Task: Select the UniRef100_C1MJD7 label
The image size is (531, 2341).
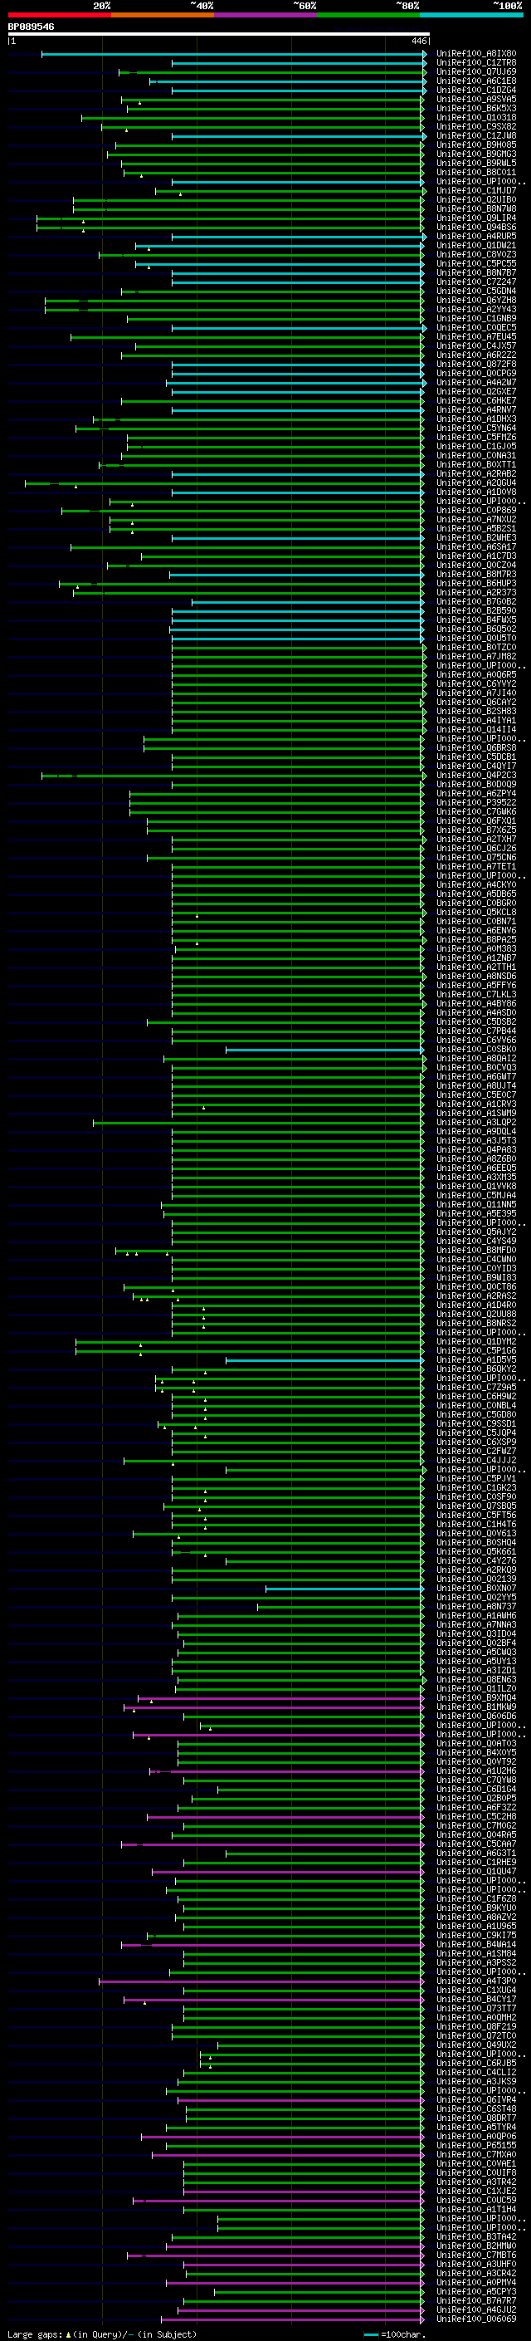Action: click(476, 191)
